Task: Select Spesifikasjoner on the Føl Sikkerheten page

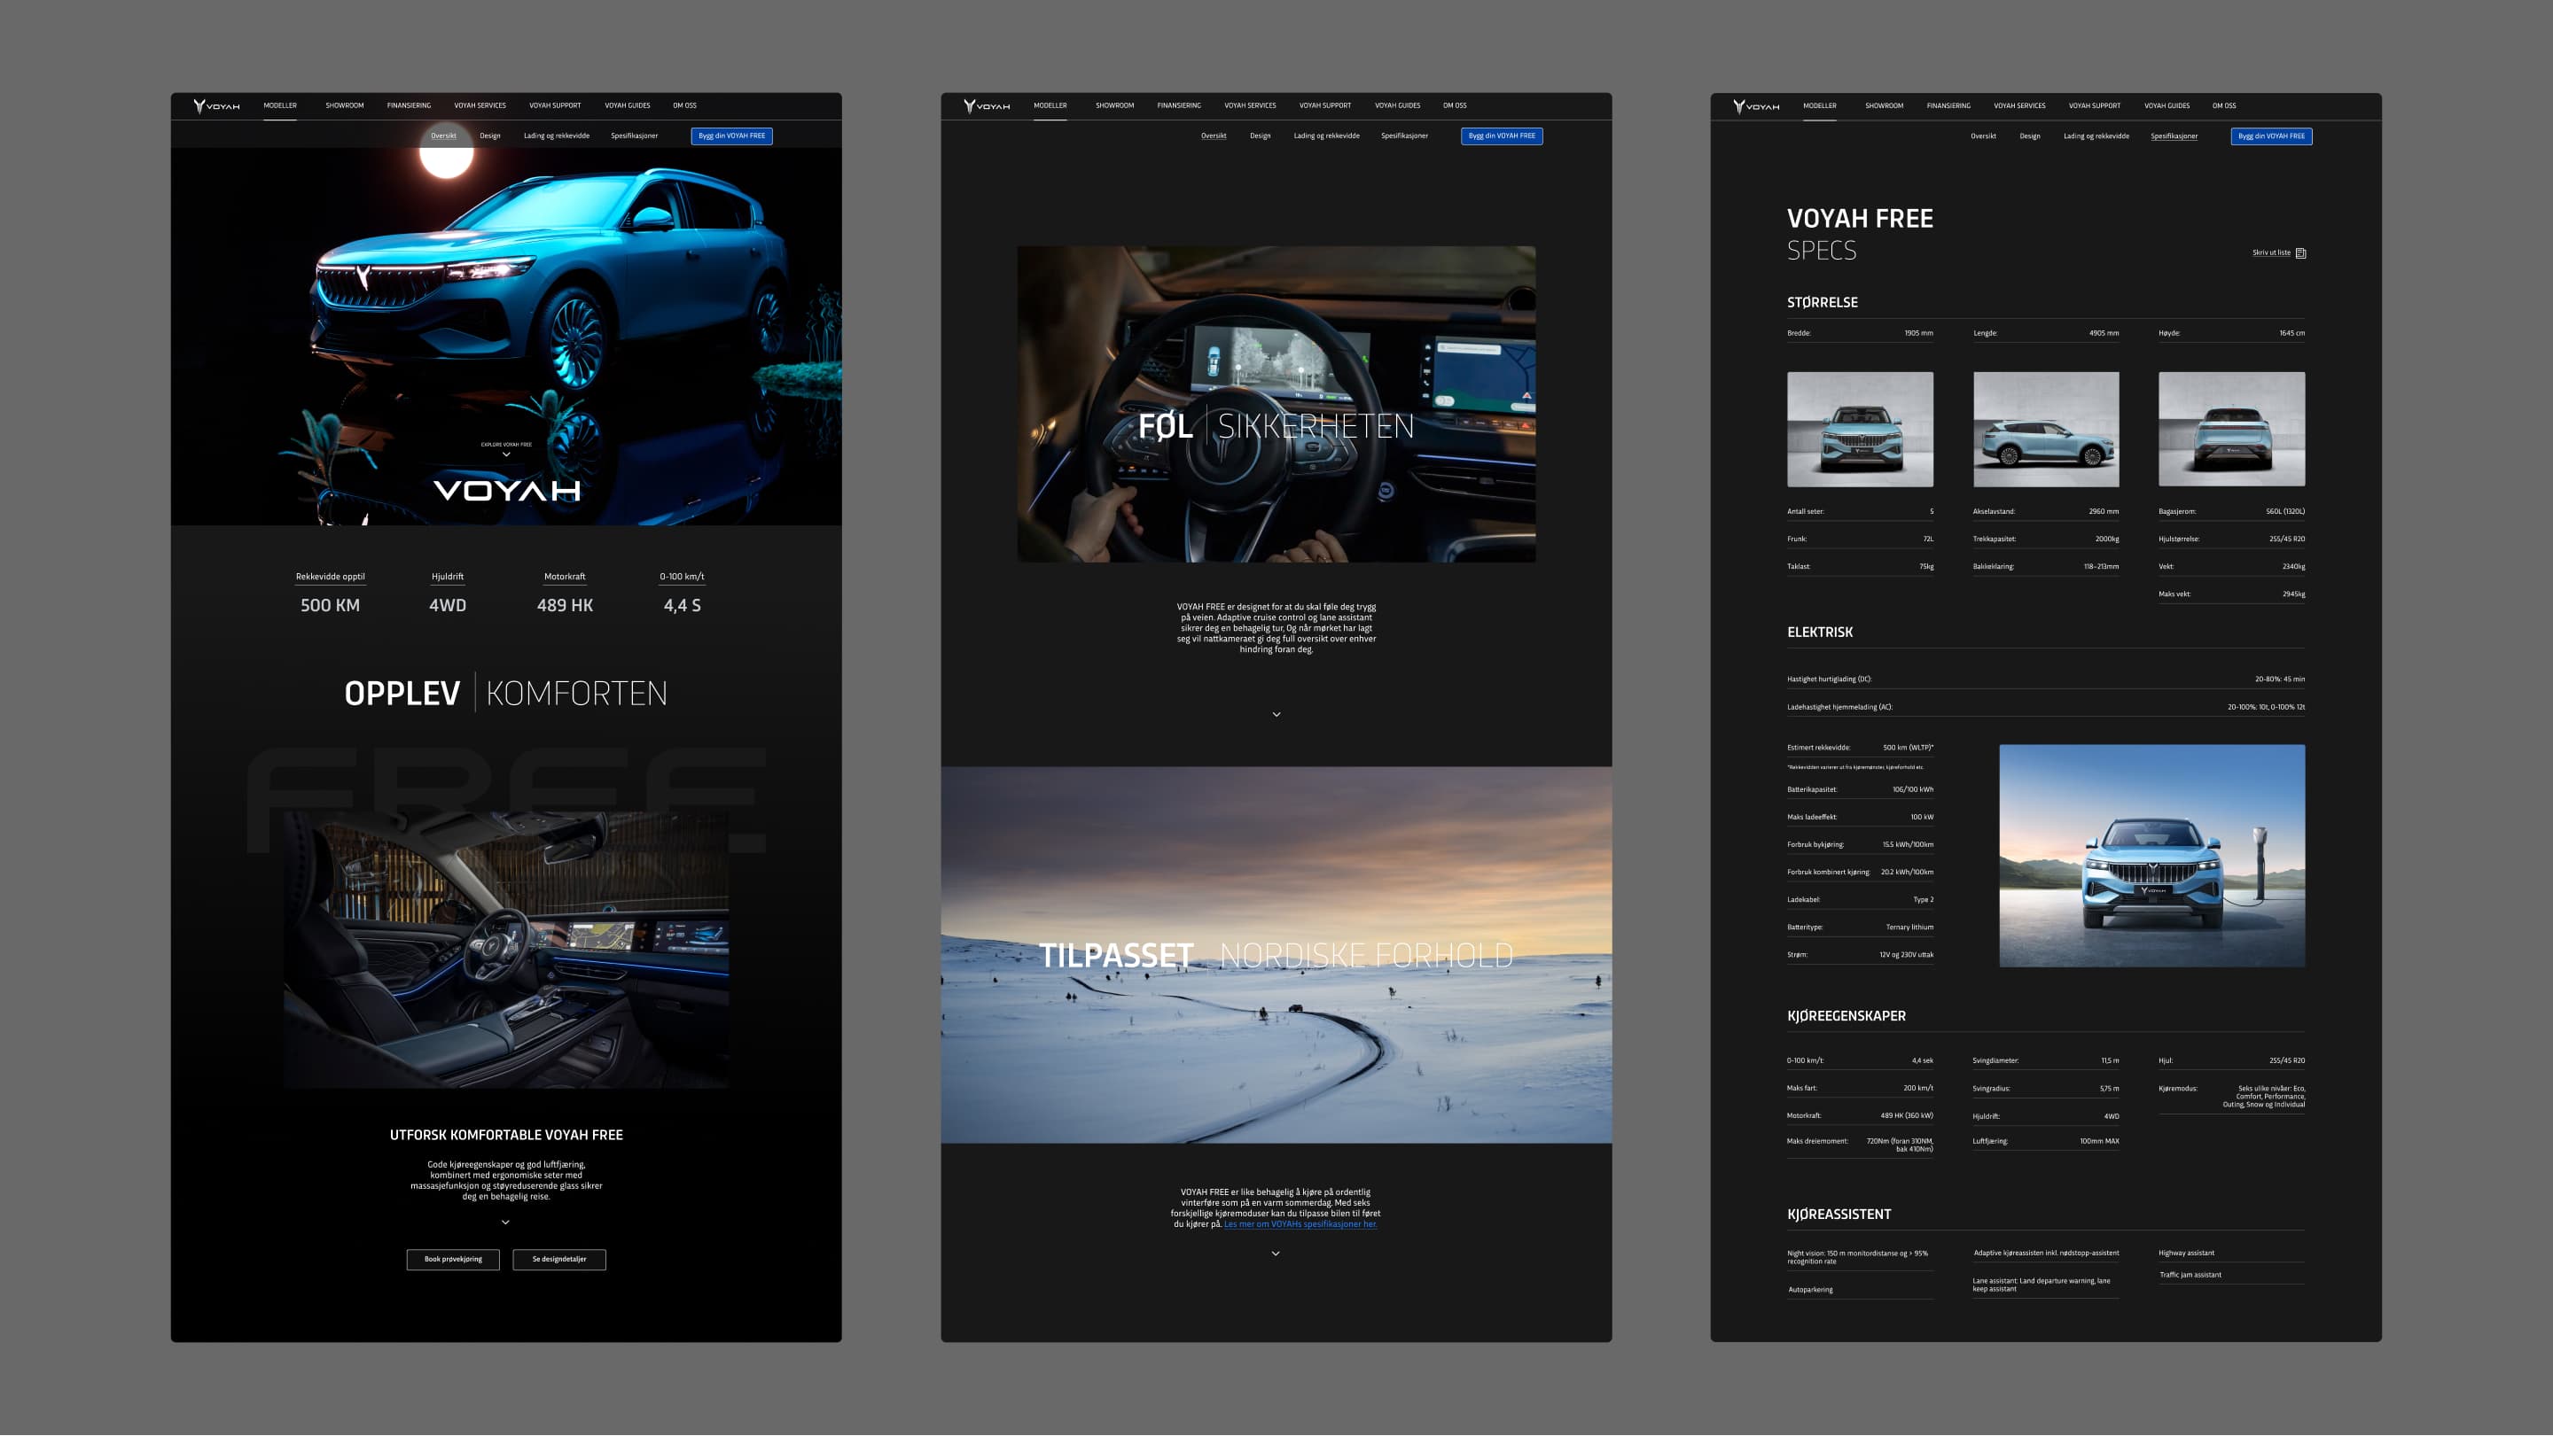Action: click(1404, 136)
